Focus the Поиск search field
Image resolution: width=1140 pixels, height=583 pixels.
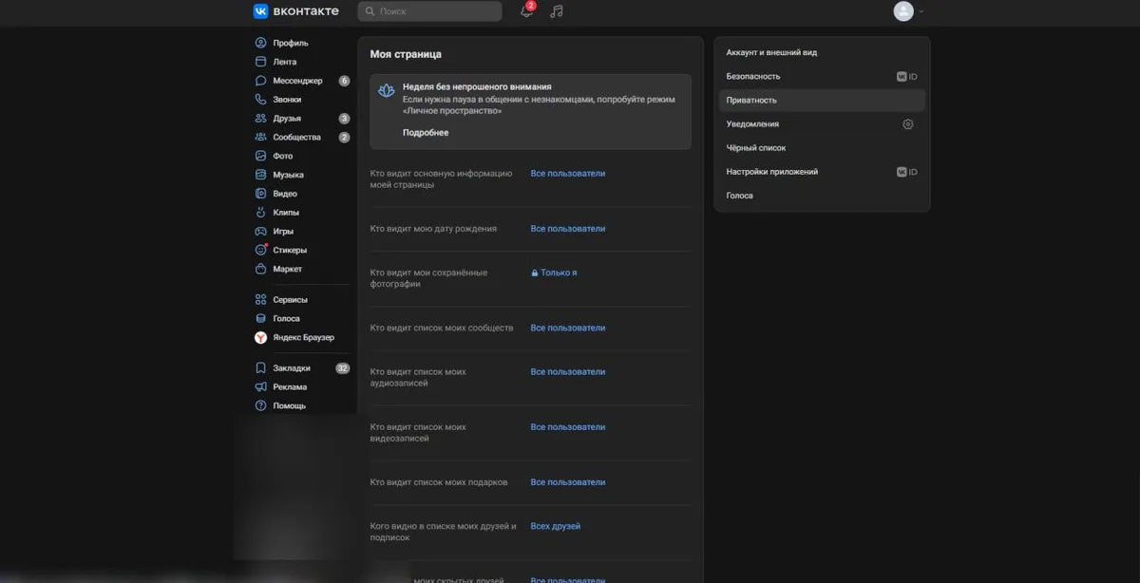coord(430,11)
